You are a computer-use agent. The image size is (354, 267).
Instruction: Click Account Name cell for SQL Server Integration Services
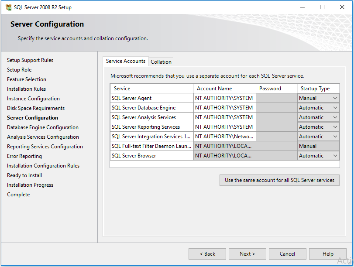[x=225, y=137]
